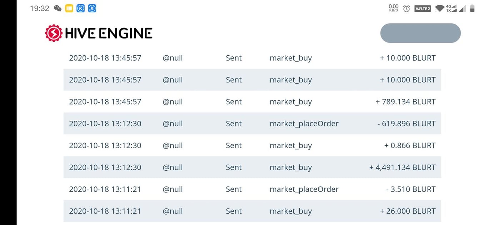Click @null in the 4,491.134 BLURT row
The width and height of the screenshot is (488, 225).
click(x=173, y=167)
